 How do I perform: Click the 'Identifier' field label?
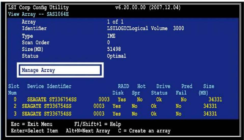coord(34,28)
